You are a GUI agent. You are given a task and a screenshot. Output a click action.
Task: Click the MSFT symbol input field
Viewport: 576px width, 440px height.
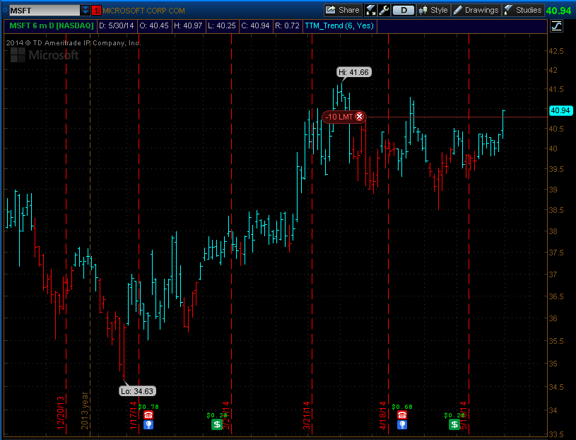pyautogui.click(x=45, y=11)
